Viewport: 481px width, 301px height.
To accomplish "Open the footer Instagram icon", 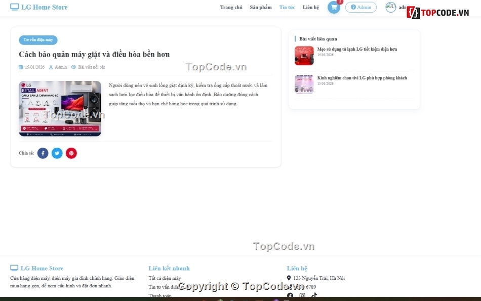I will [x=302, y=295].
